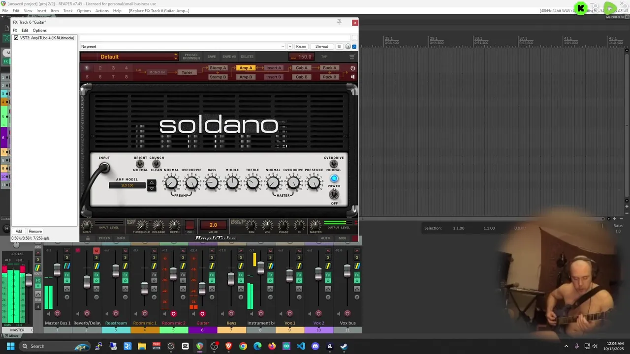
Task: Open Google Chrome from the taskbar
Action: tap(243, 346)
